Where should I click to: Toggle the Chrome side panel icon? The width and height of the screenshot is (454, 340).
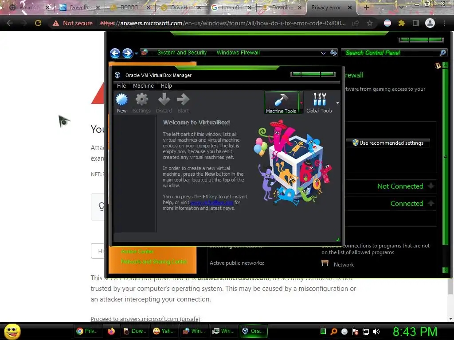tap(415, 23)
